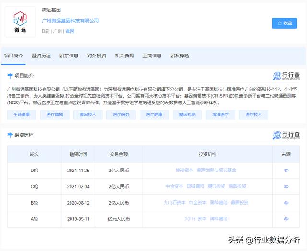Click the 基因检测 tag
Screen dimensions: 307x251
(x=187, y=114)
